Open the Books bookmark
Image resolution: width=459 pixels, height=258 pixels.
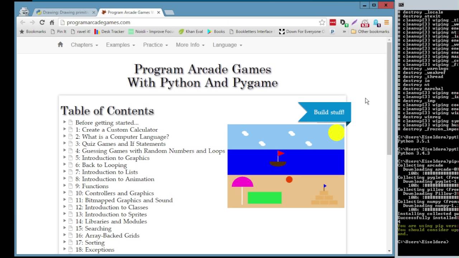[x=216, y=32]
